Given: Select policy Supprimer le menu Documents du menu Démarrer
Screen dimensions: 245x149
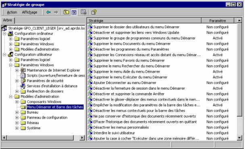Looking at the screenshot, I should tap(132, 44).
